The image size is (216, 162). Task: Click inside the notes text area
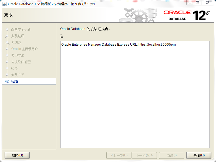[135, 94]
